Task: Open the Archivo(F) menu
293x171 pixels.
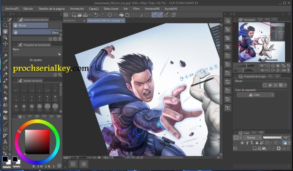Action: tap(12, 9)
